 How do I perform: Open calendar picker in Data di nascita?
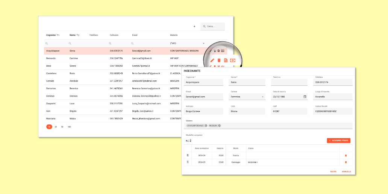point(305,97)
